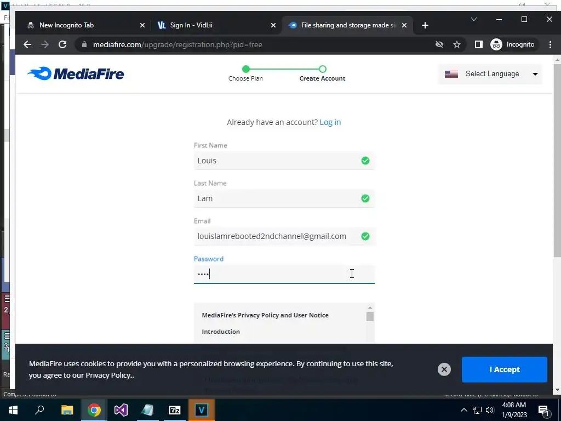This screenshot has height=421, width=561.
Task: Go back with the browser back arrow
Action: [27, 44]
